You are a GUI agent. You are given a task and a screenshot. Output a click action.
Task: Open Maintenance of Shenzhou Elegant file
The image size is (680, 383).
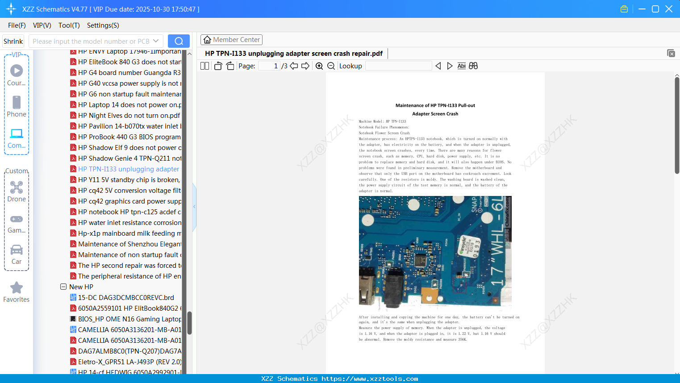point(126,244)
